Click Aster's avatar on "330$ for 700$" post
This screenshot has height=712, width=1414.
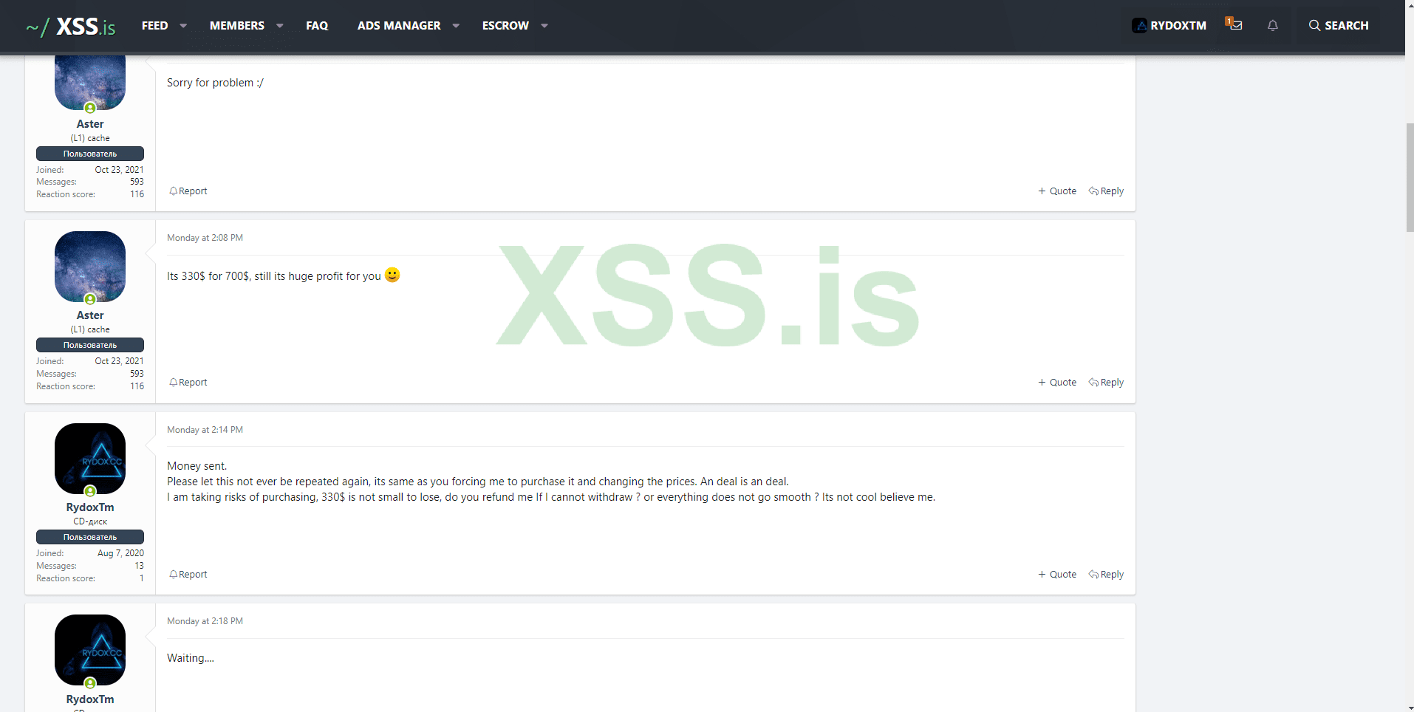click(90, 267)
